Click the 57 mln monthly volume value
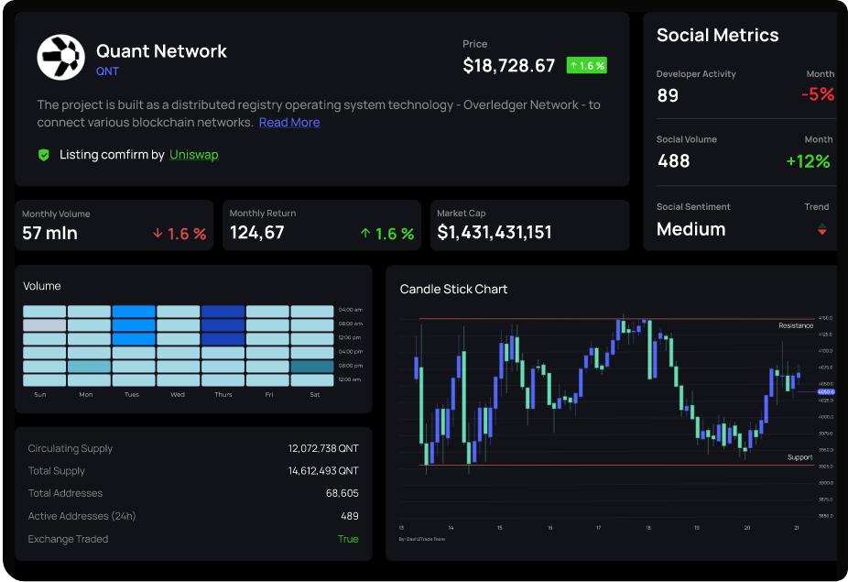Screen dimensions: 848x582 pyautogui.click(x=49, y=234)
